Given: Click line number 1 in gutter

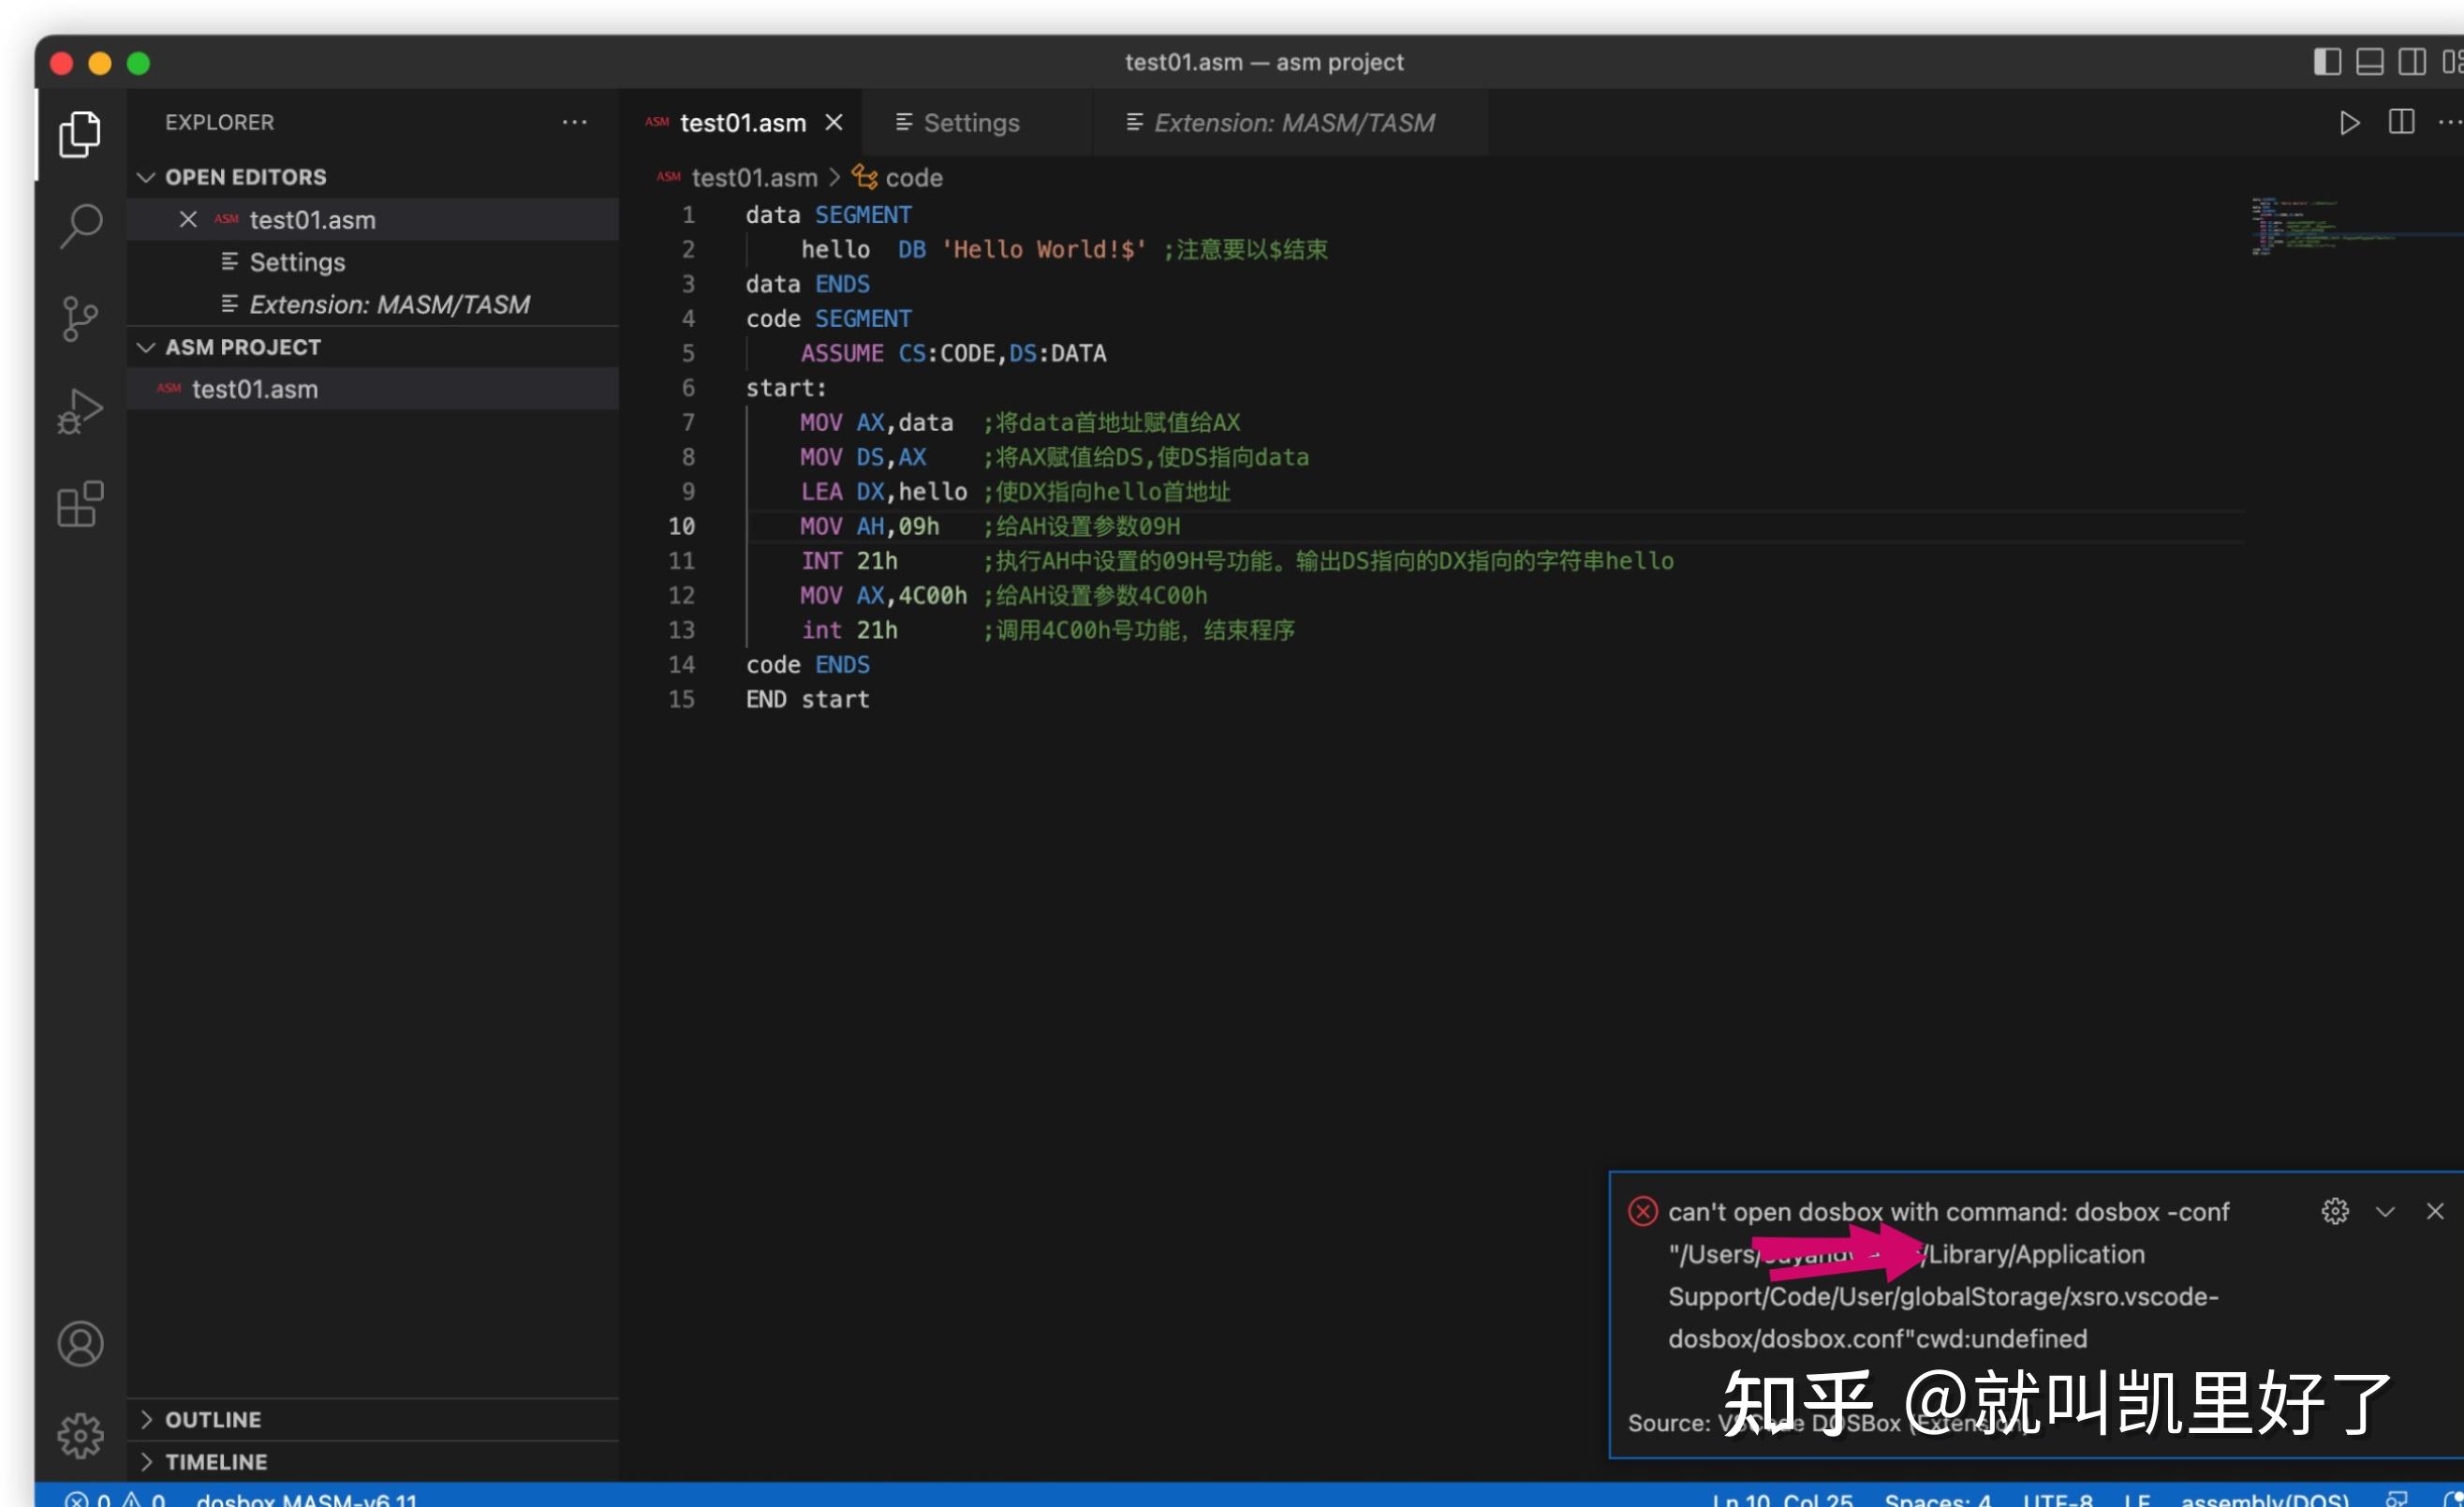Looking at the screenshot, I should click(x=688, y=214).
